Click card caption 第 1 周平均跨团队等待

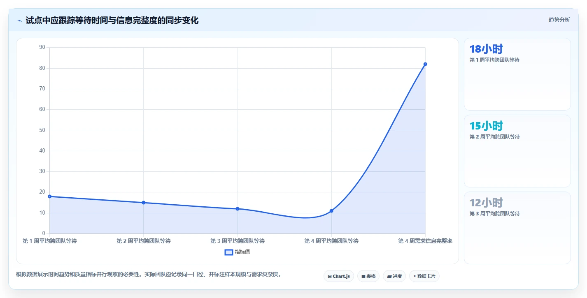494,60
